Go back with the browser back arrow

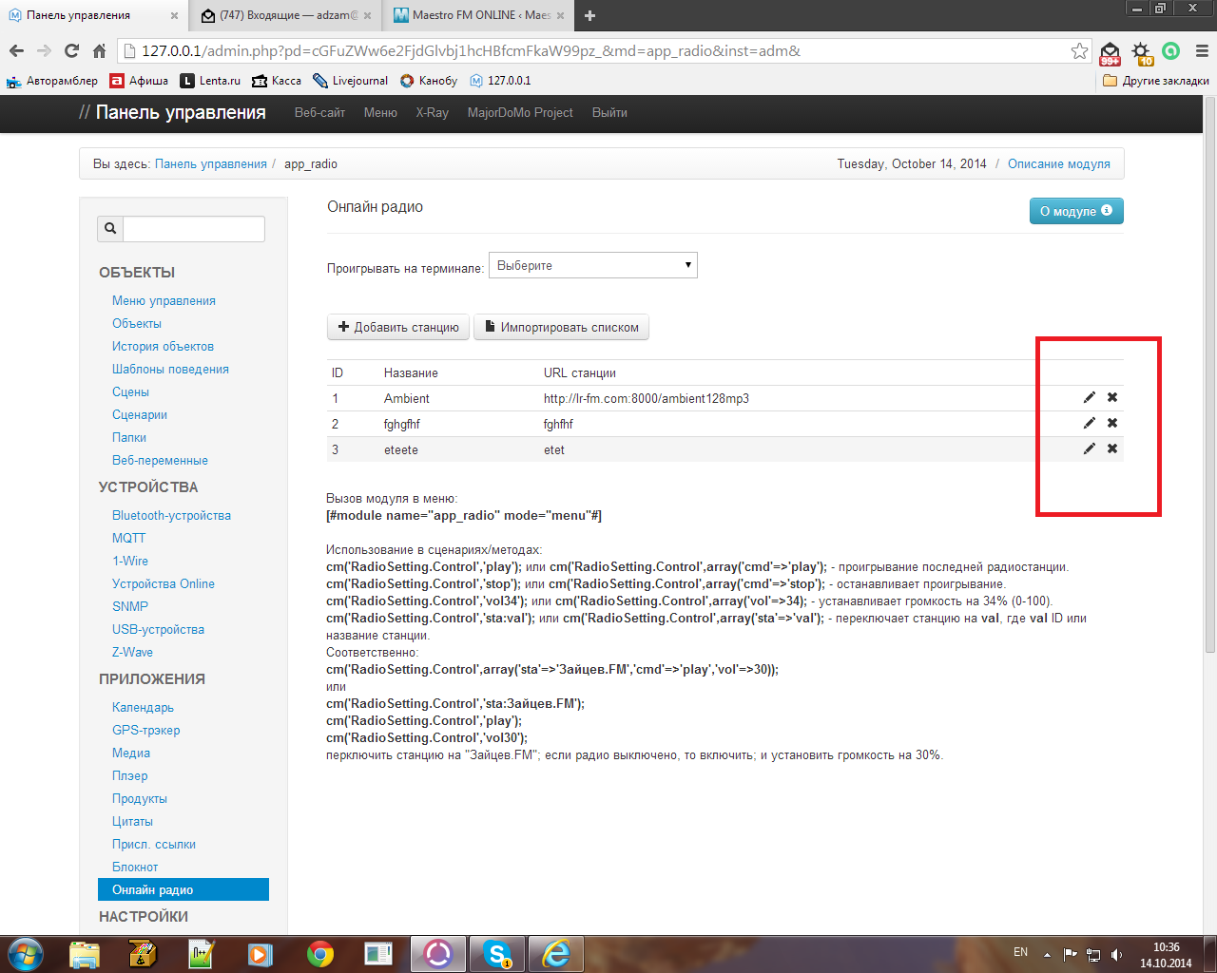(16, 51)
